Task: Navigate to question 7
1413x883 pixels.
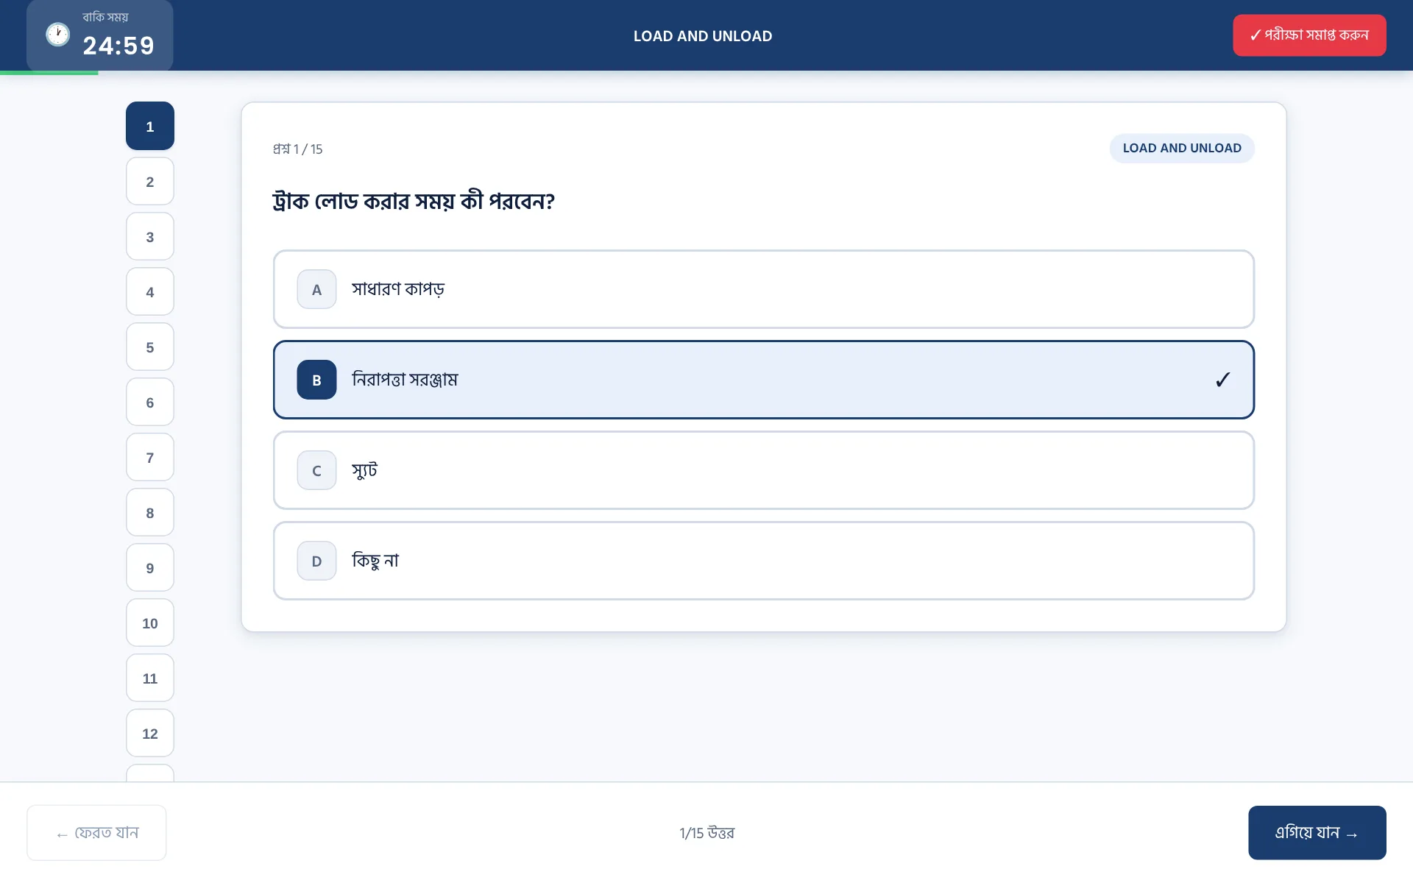Action: 150,457
